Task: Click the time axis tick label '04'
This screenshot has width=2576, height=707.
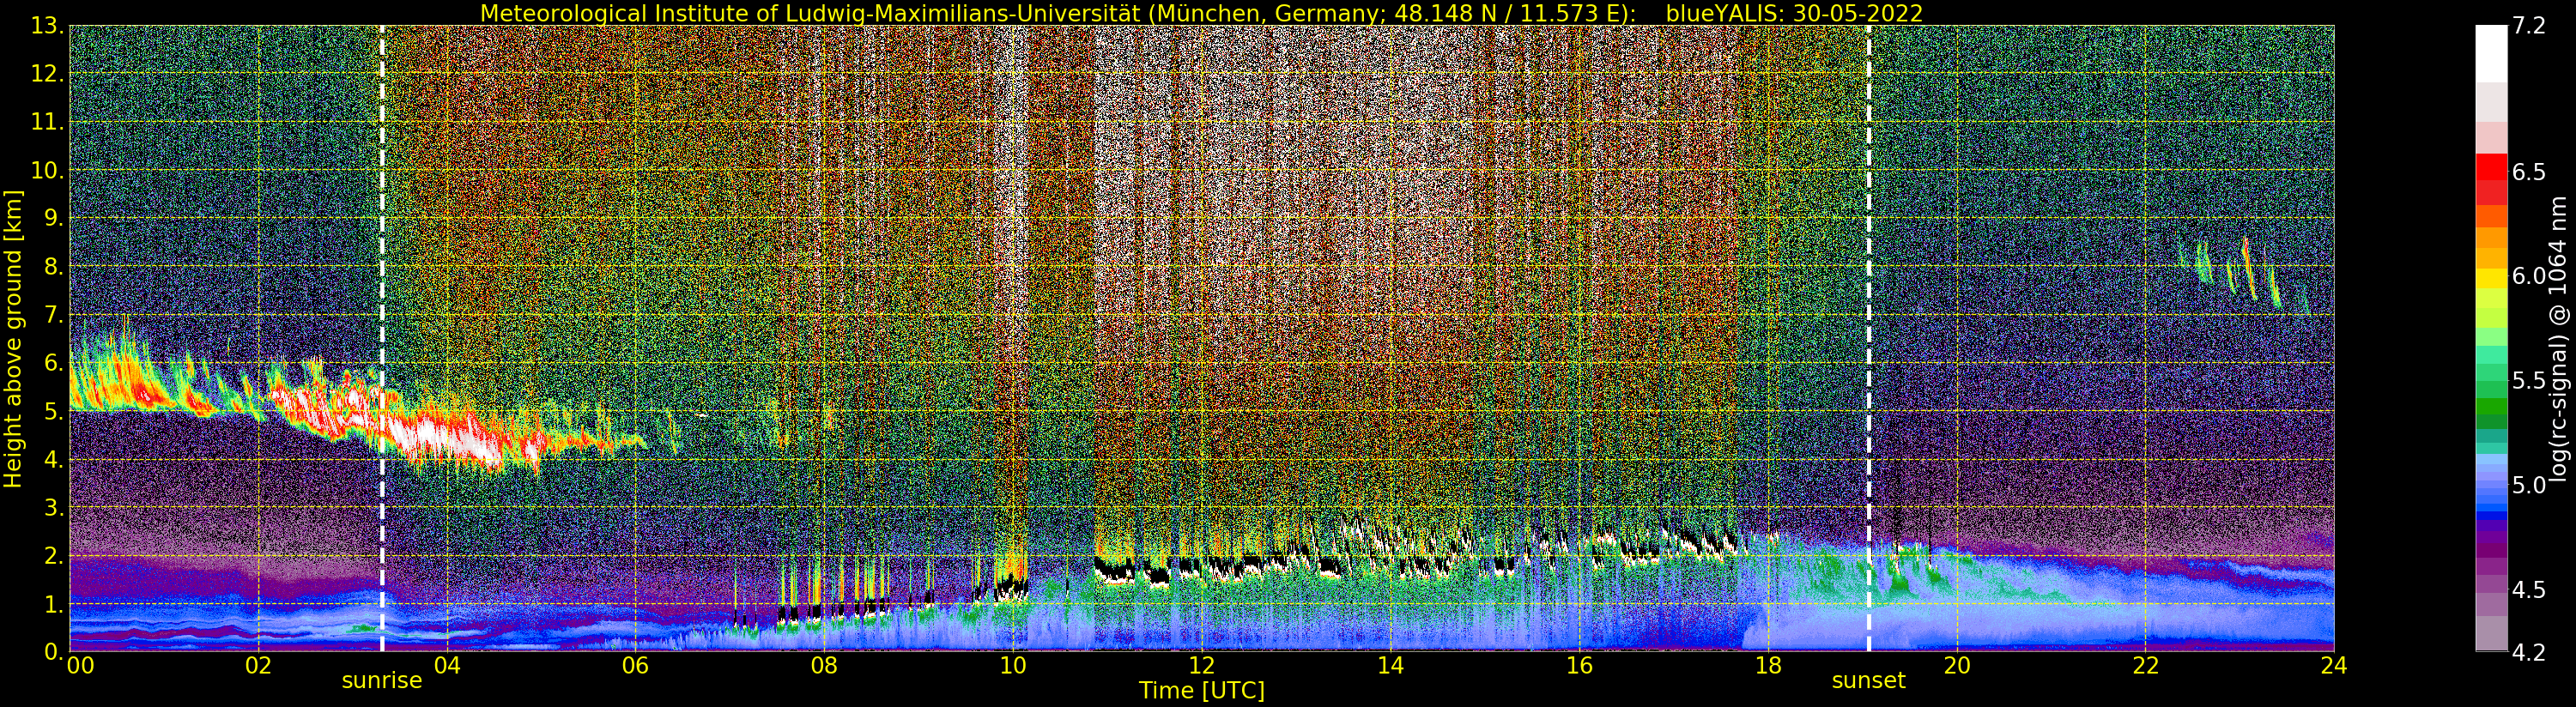Action: [447, 666]
